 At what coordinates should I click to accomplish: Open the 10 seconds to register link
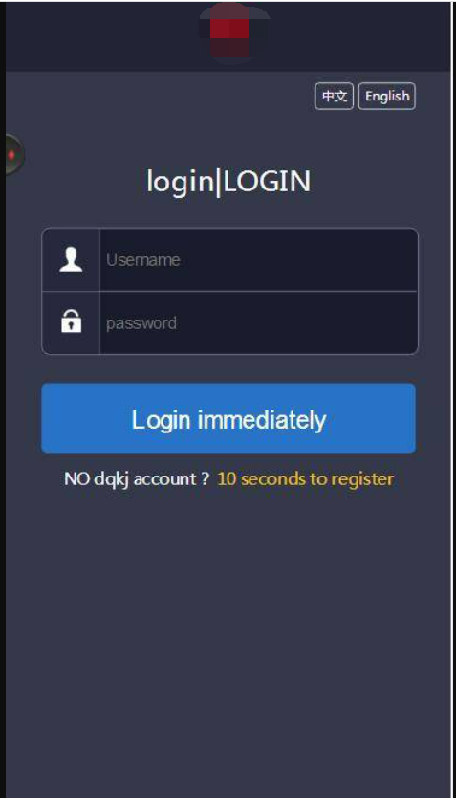pyautogui.click(x=305, y=479)
